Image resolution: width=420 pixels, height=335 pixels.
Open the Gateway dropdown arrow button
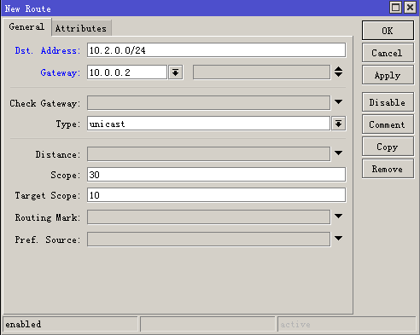[x=175, y=72]
